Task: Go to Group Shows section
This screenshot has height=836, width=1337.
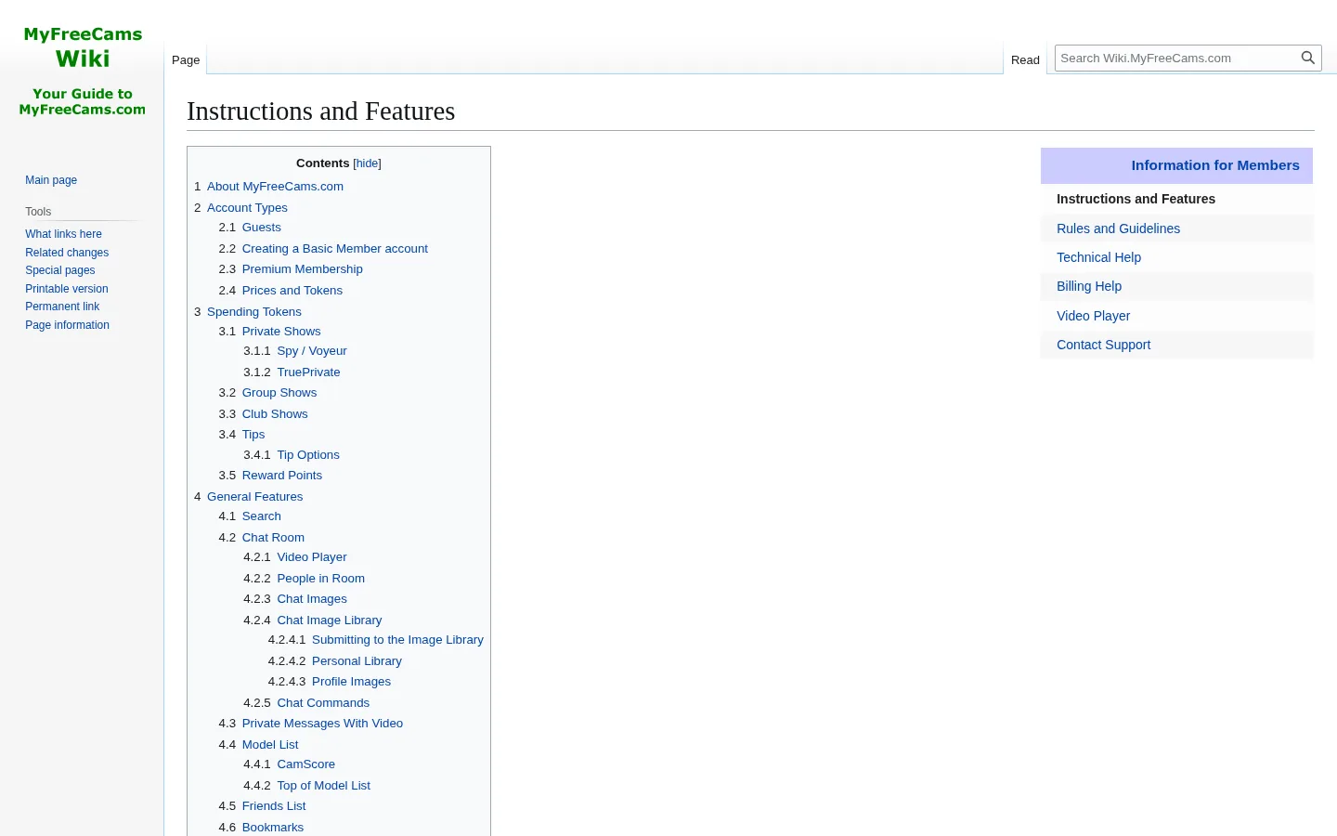Action: [x=279, y=393]
